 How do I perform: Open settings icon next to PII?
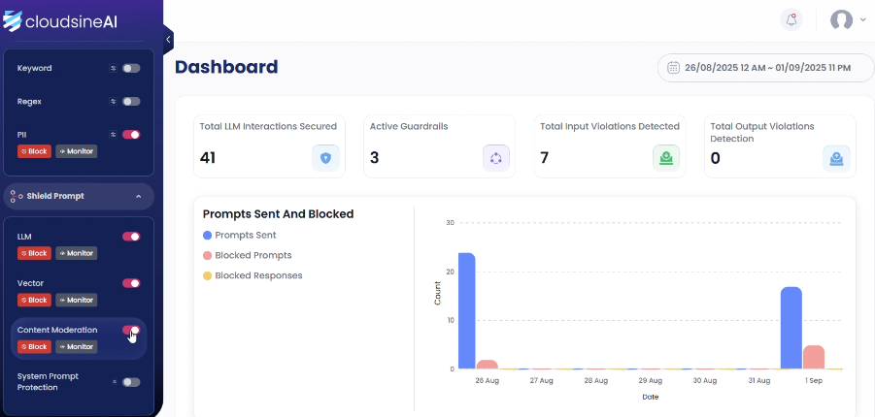coord(114,135)
